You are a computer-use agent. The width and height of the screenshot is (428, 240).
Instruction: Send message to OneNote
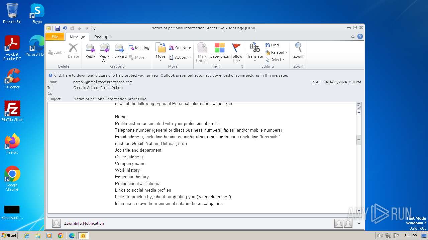pos(180,48)
